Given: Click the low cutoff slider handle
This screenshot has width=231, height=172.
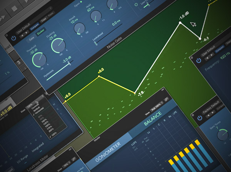Looking at the screenshot, I should point(148,4).
